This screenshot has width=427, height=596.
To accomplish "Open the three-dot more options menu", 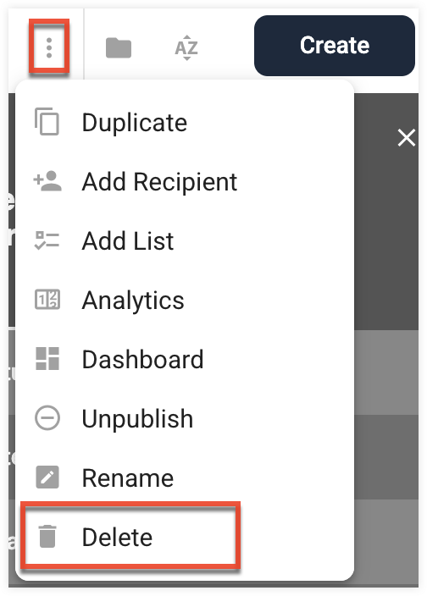I will pos(49,47).
